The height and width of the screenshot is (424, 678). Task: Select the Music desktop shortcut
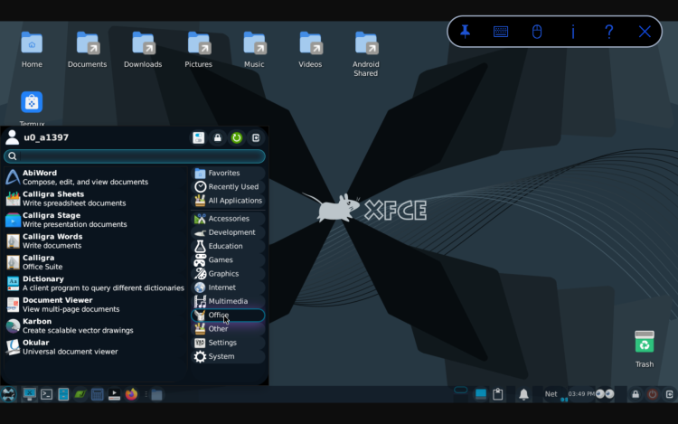pos(254,50)
